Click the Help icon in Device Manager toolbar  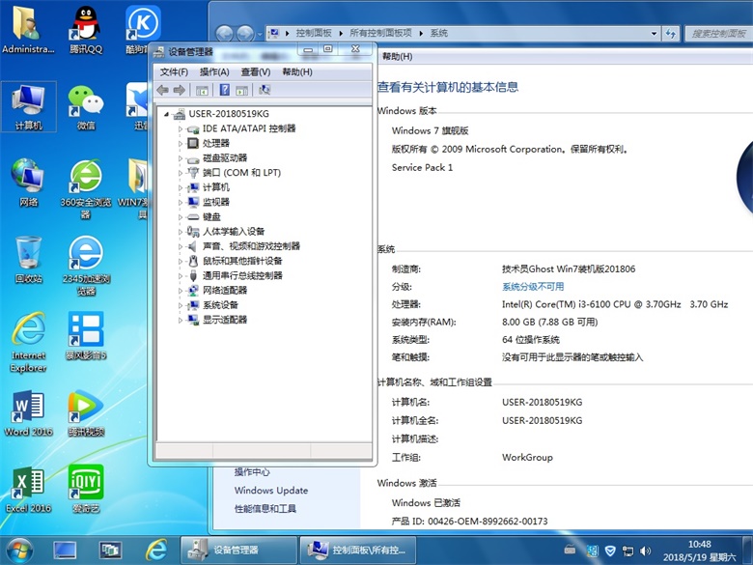pos(225,90)
